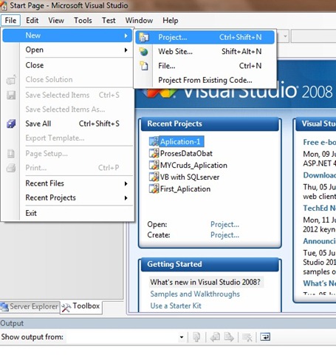The image size is (336, 355).
Task: Switch to the Server Explorer tab
Action: coord(30,307)
